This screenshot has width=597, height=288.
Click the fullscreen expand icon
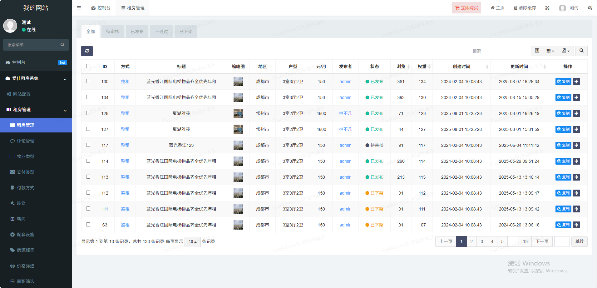547,8
